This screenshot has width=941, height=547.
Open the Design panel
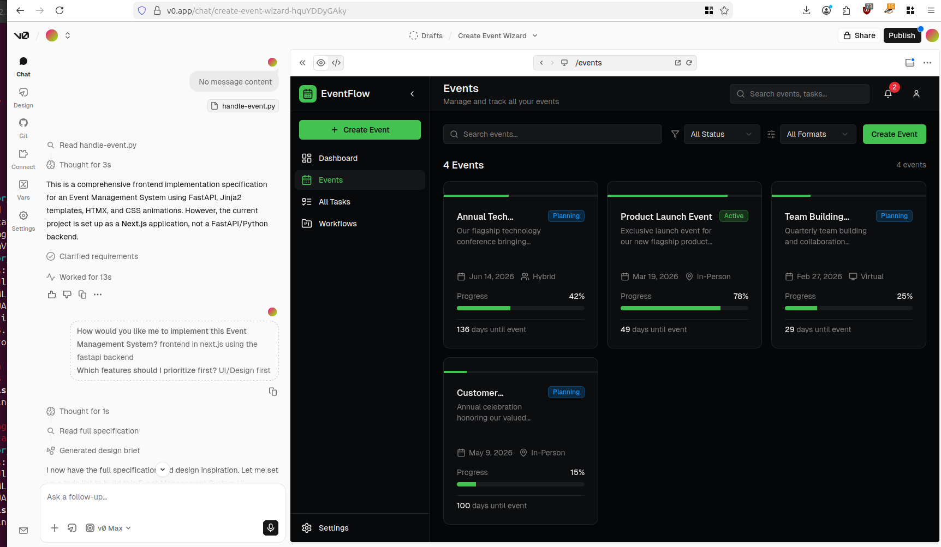click(23, 97)
